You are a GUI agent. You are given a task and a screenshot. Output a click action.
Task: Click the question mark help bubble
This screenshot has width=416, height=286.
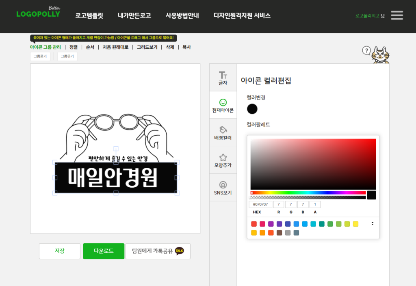(366, 50)
